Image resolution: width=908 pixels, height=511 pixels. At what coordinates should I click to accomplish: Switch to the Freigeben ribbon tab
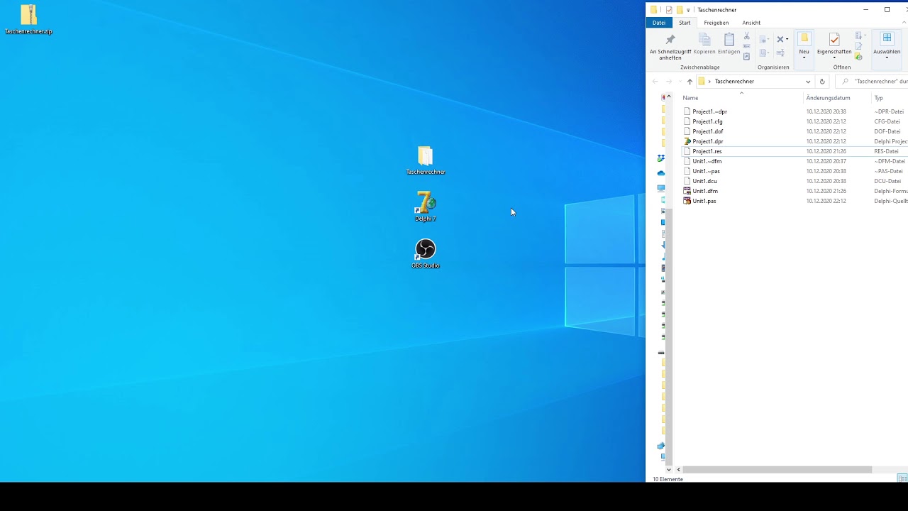coord(716,23)
